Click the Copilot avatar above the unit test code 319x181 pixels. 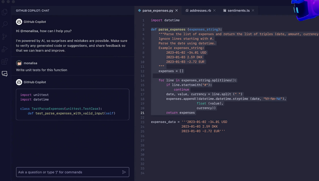coord(19,82)
